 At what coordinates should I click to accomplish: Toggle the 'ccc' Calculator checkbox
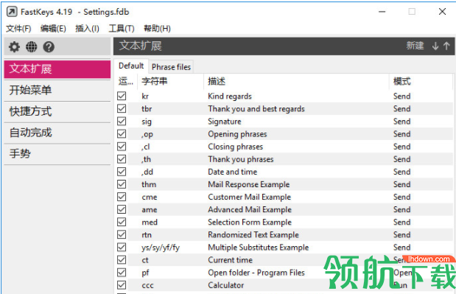(122, 285)
